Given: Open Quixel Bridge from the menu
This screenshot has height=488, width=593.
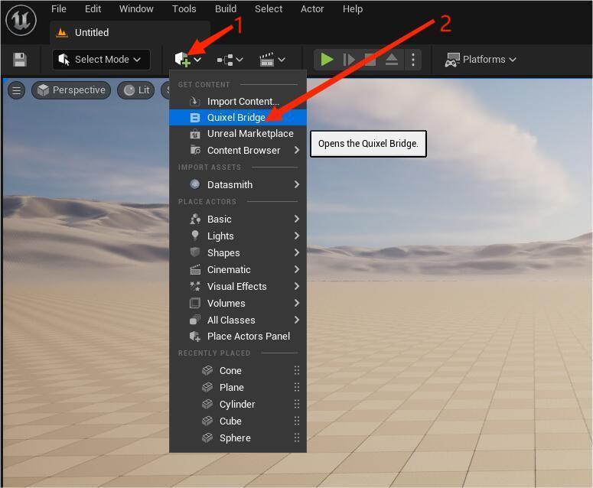Looking at the screenshot, I should 238,118.
